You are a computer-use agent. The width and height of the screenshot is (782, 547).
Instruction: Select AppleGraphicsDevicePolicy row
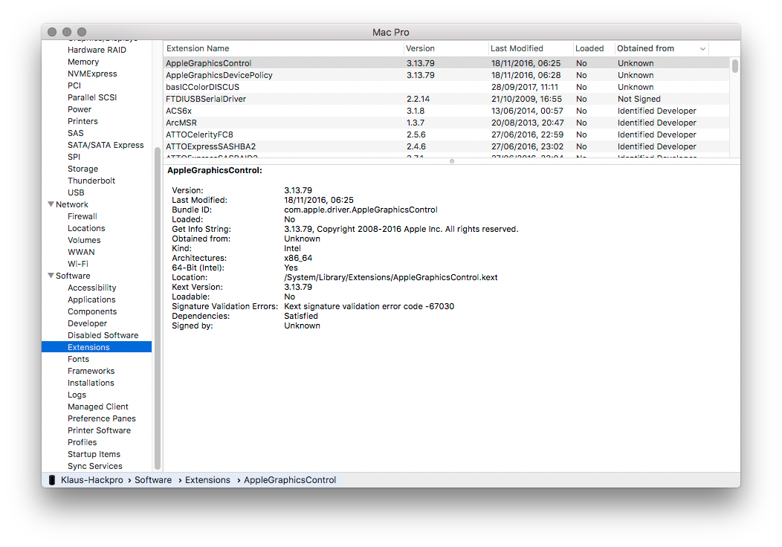click(x=446, y=75)
